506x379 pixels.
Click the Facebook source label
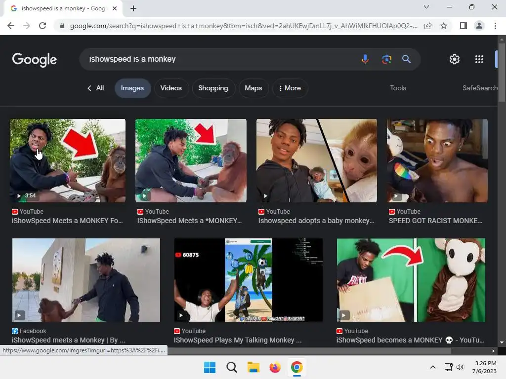pyautogui.click(x=29, y=331)
